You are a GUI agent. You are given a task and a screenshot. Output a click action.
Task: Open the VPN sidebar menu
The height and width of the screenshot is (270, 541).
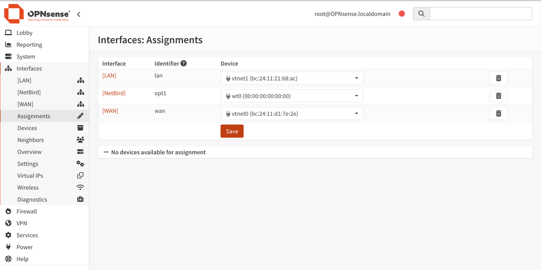pos(22,223)
